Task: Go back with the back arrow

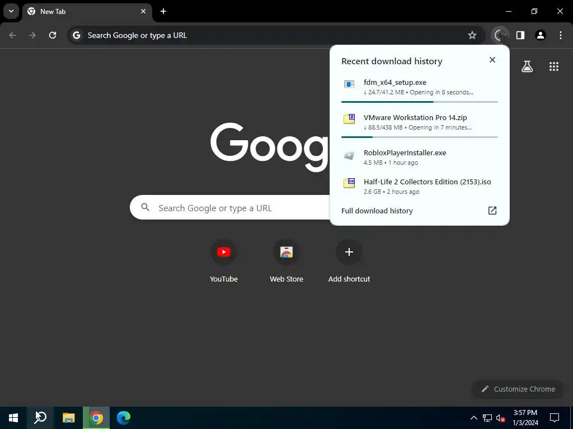Action: click(x=12, y=35)
